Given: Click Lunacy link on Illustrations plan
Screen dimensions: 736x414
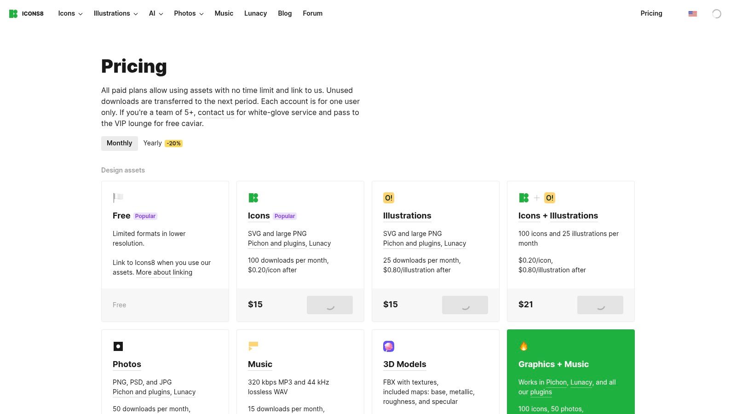Looking at the screenshot, I should [x=455, y=243].
